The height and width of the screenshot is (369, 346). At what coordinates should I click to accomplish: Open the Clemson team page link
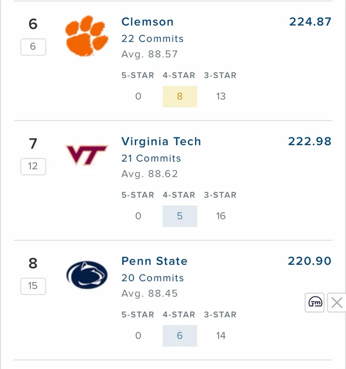pyautogui.click(x=148, y=22)
